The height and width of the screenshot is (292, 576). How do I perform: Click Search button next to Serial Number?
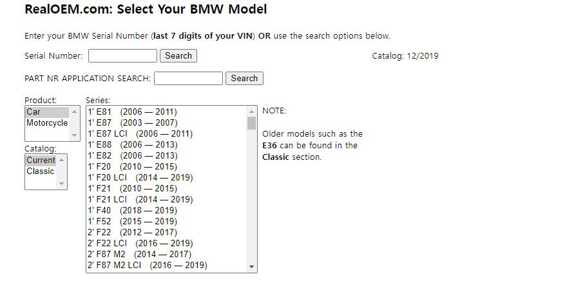tap(178, 56)
